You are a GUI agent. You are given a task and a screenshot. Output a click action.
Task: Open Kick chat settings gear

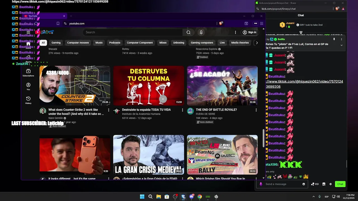[331, 184]
